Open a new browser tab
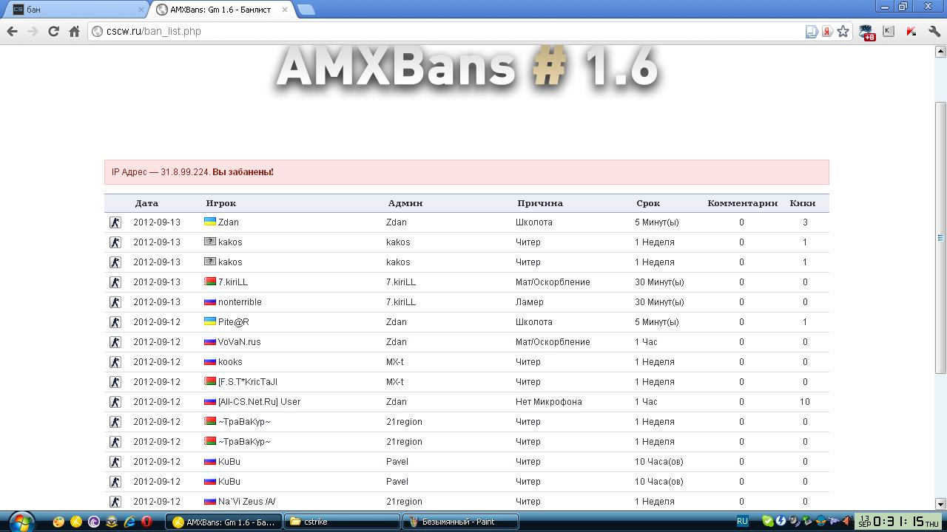Viewport: 947px width, 532px height. [306, 10]
